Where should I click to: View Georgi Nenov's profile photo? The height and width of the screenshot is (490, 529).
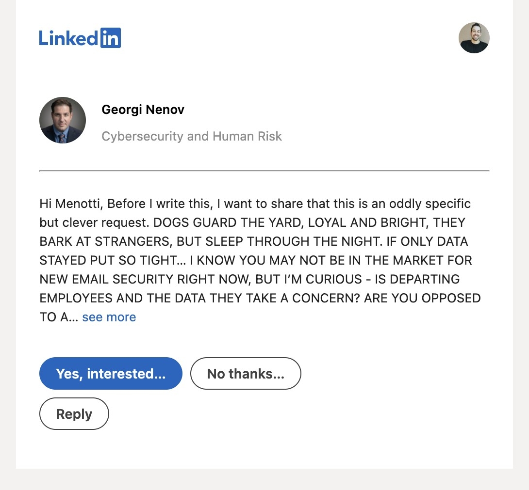pos(63,120)
